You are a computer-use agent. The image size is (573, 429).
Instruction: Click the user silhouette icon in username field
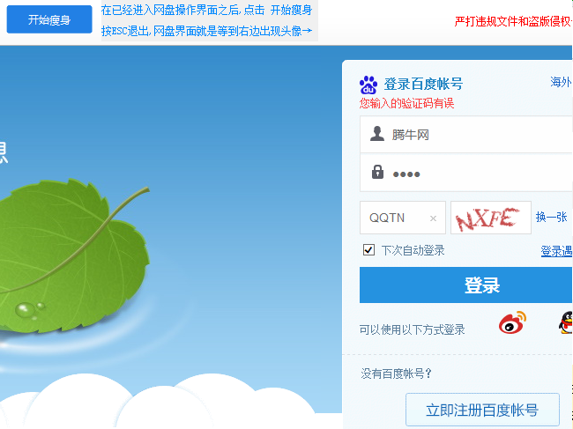coord(377,134)
